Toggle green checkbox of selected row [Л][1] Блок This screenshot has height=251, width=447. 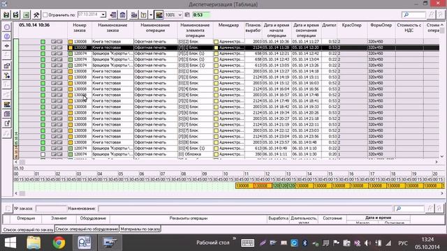(x=43, y=47)
